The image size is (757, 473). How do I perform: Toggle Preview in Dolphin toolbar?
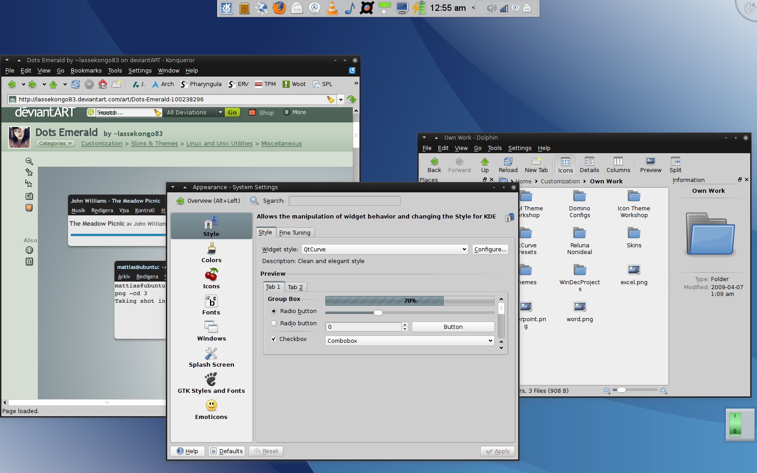(x=650, y=165)
